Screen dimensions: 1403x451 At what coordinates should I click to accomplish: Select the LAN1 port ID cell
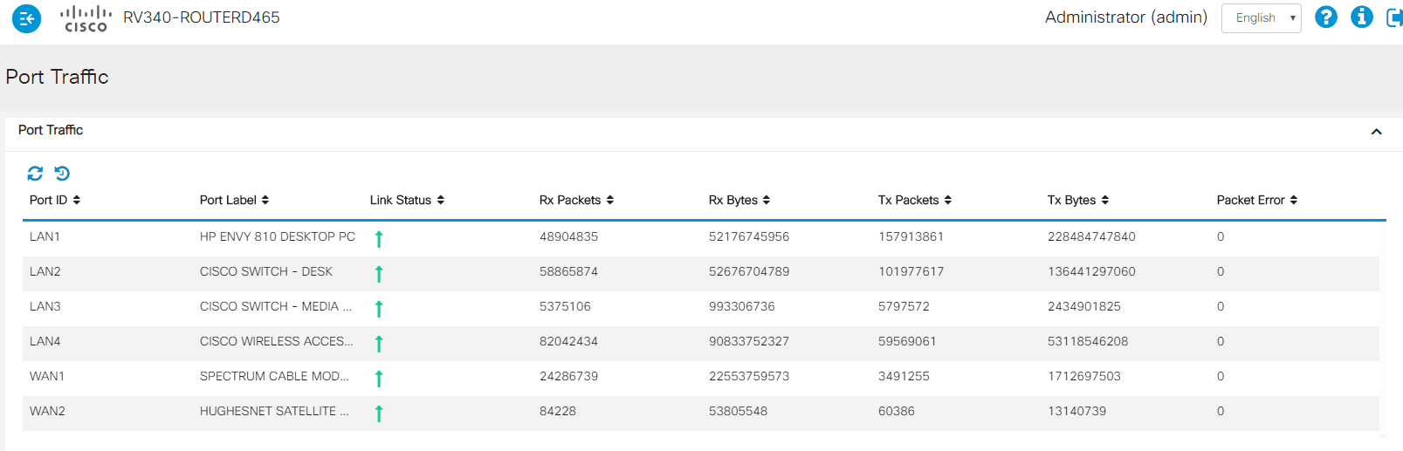point(45,236)
